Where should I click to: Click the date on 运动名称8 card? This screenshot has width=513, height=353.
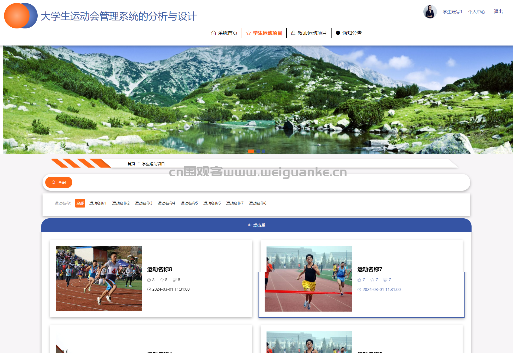pyautogui.click(x=171, y=289)
